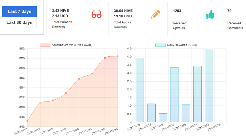Click the 2021/3/17 bar in Daily Rewards
This screenshot has height=139, width=246.
click(x=151, y=113)
